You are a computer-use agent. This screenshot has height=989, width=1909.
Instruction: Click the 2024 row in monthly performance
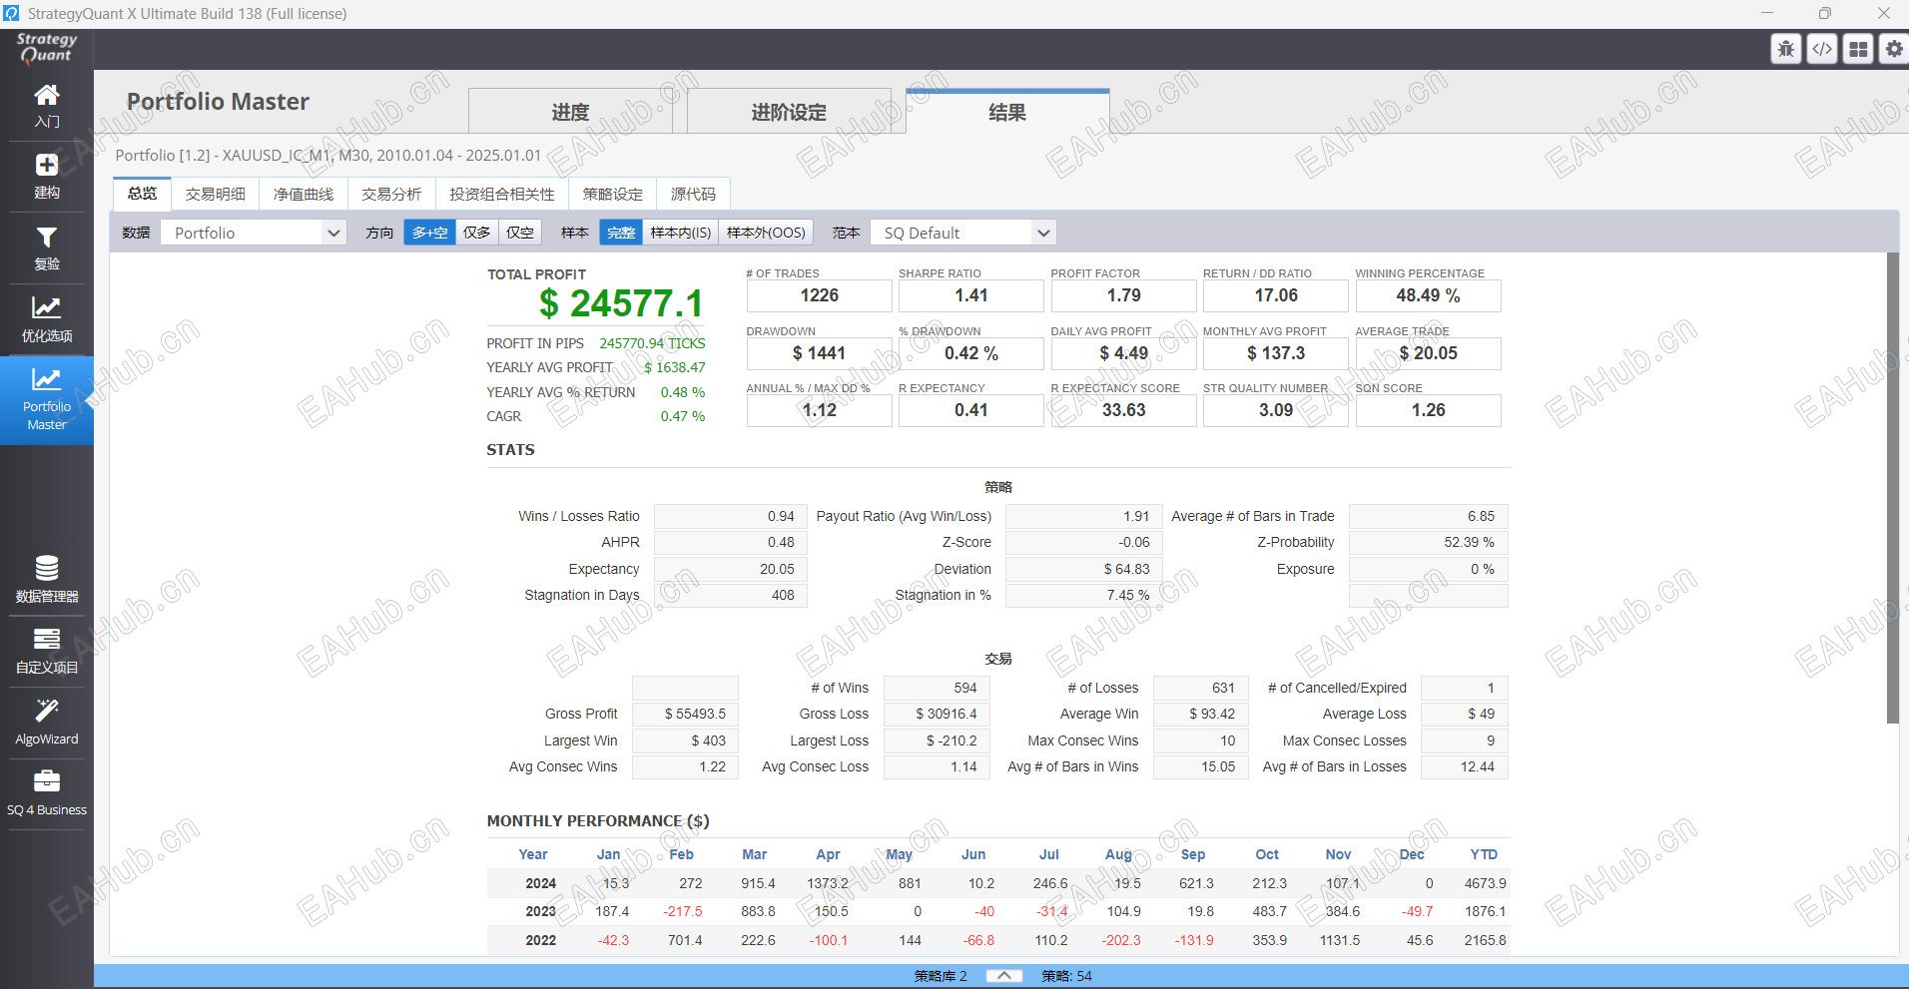click(998, 883)
